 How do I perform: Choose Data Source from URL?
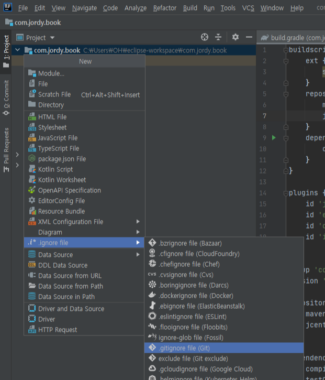click(x=84, y=276)
